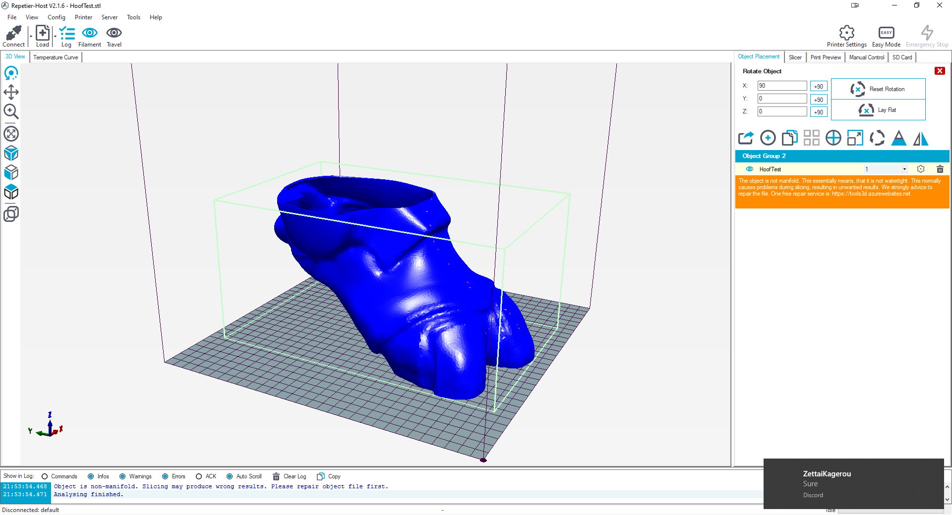Viewport: 952px width, 515px height.
Task: Click the Mirror object icon
Action: tap(920, 138)
